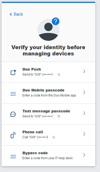The width and height of the screenshot is (100, 172).
Task: Click the phone call ringing icon
Action: click(x=13, y=135)
